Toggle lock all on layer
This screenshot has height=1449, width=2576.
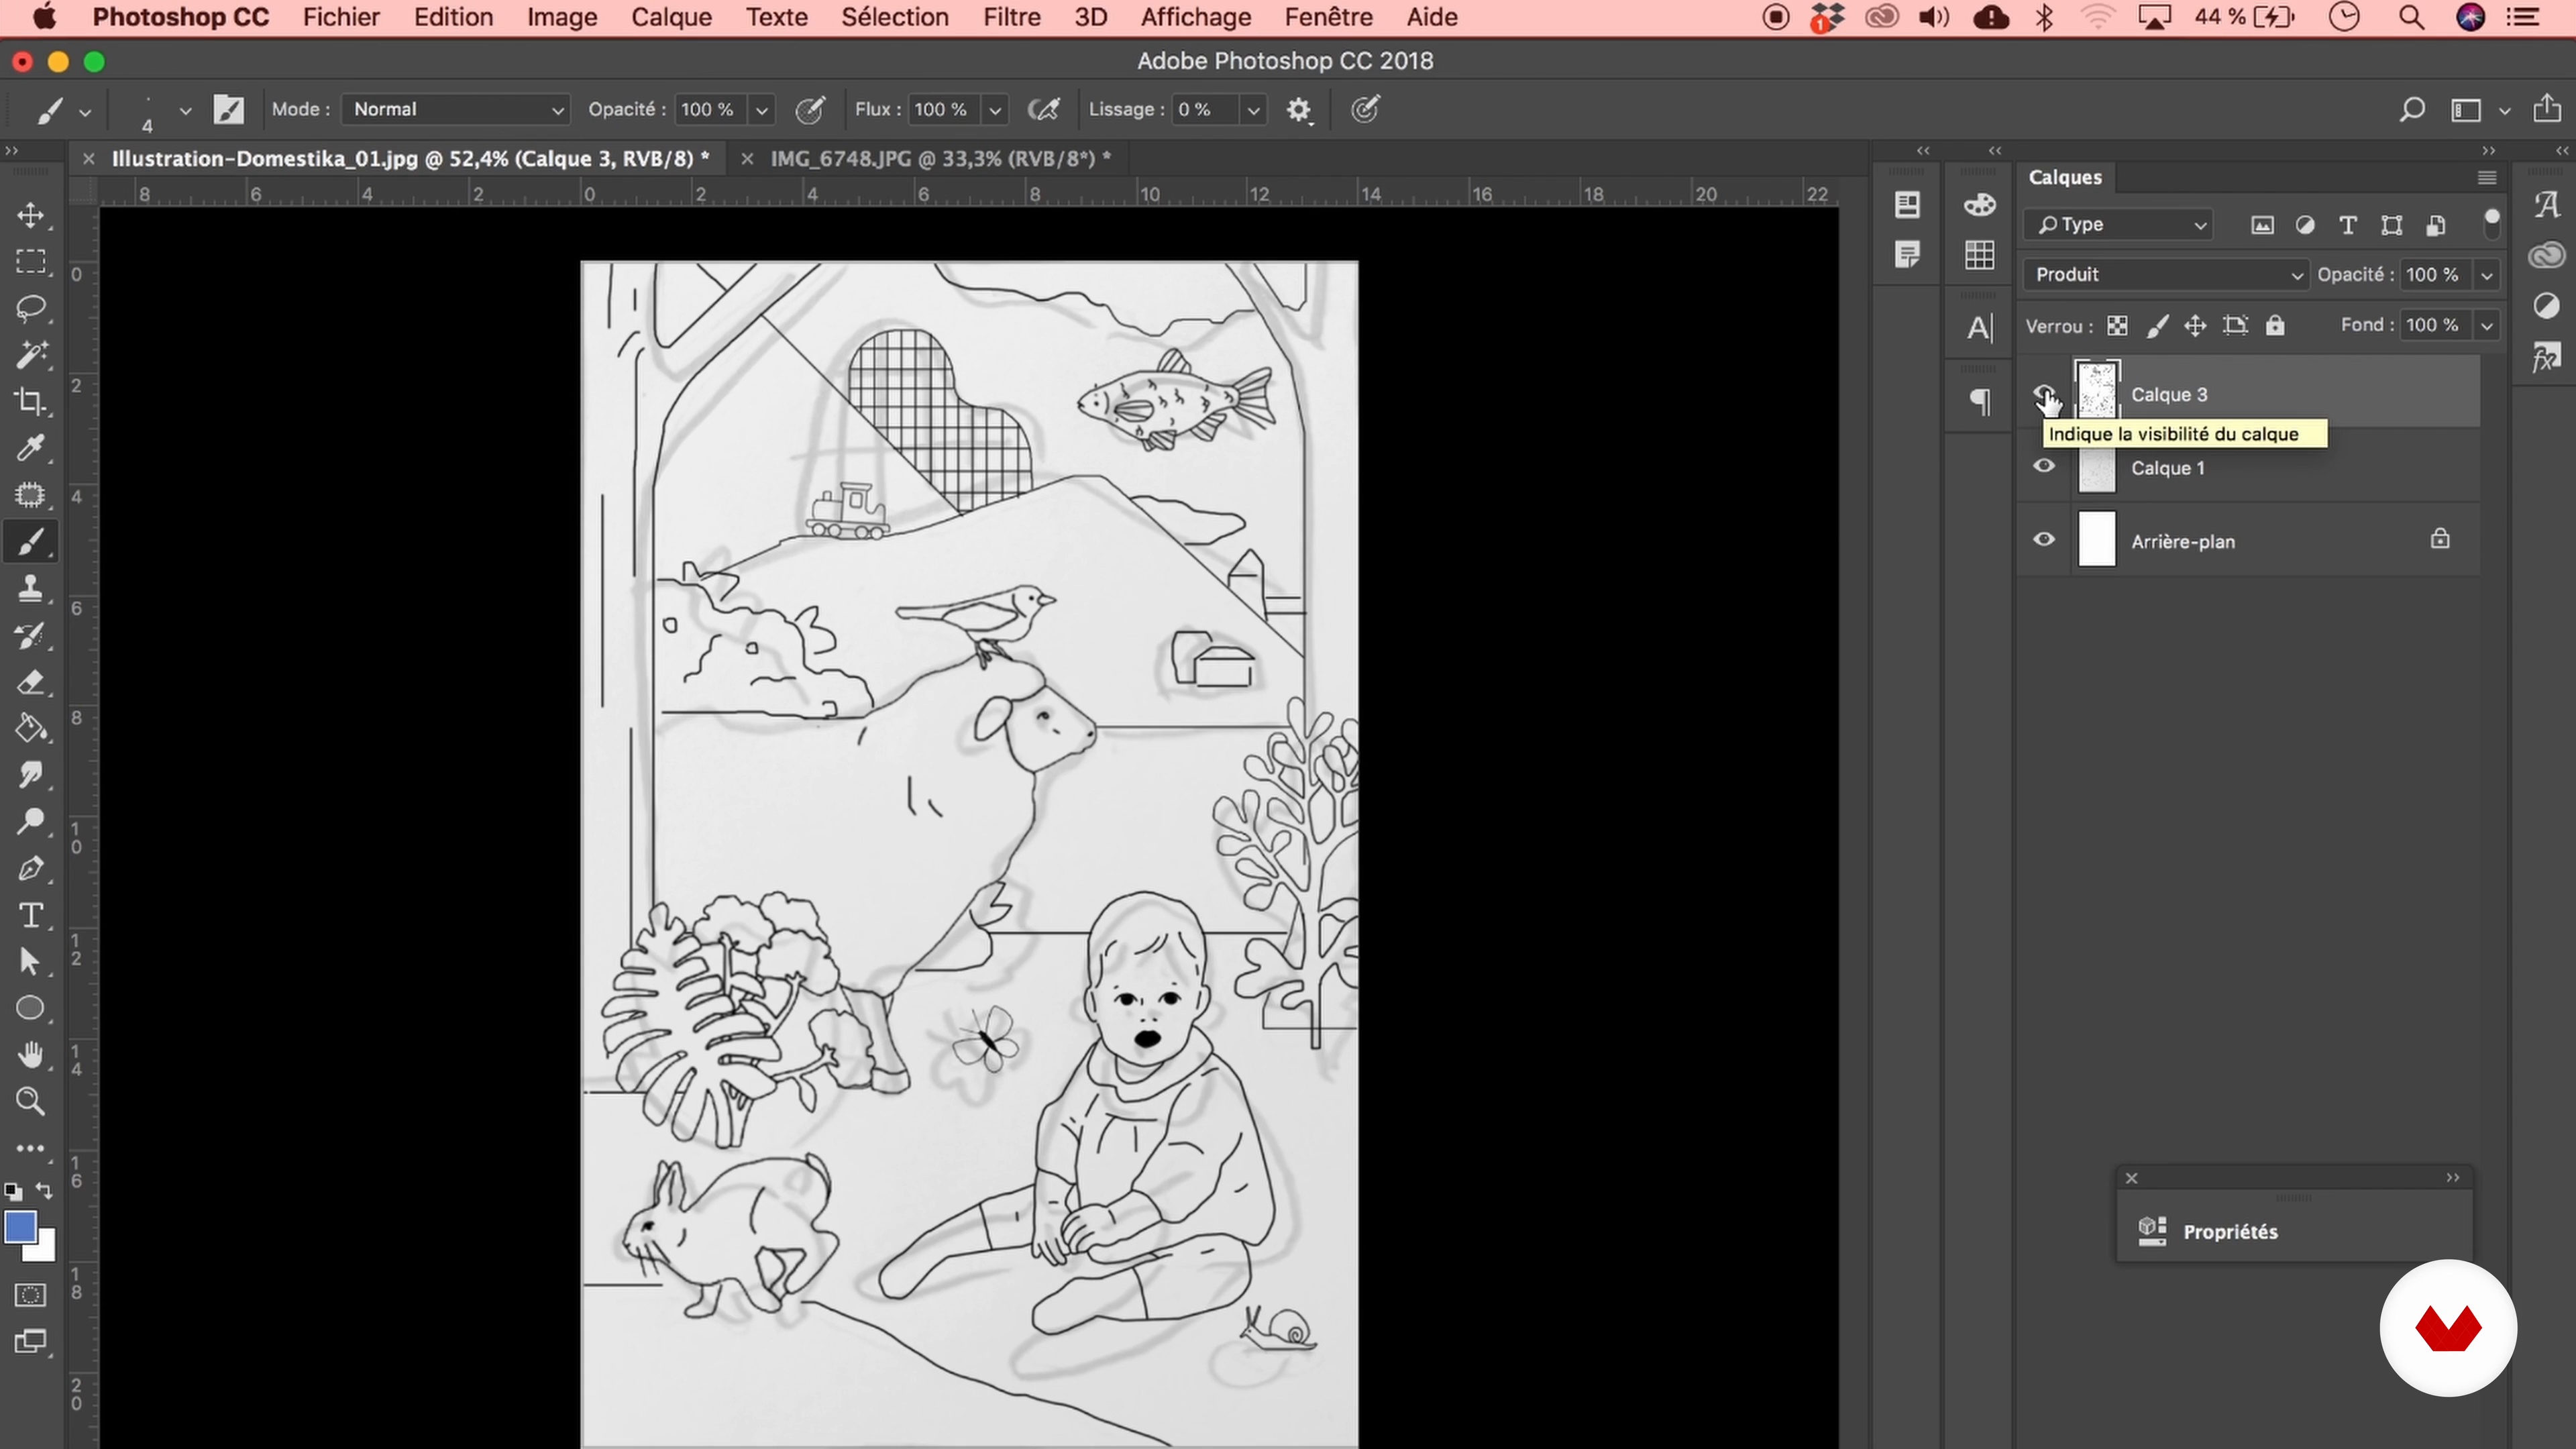click(2275, 325)
